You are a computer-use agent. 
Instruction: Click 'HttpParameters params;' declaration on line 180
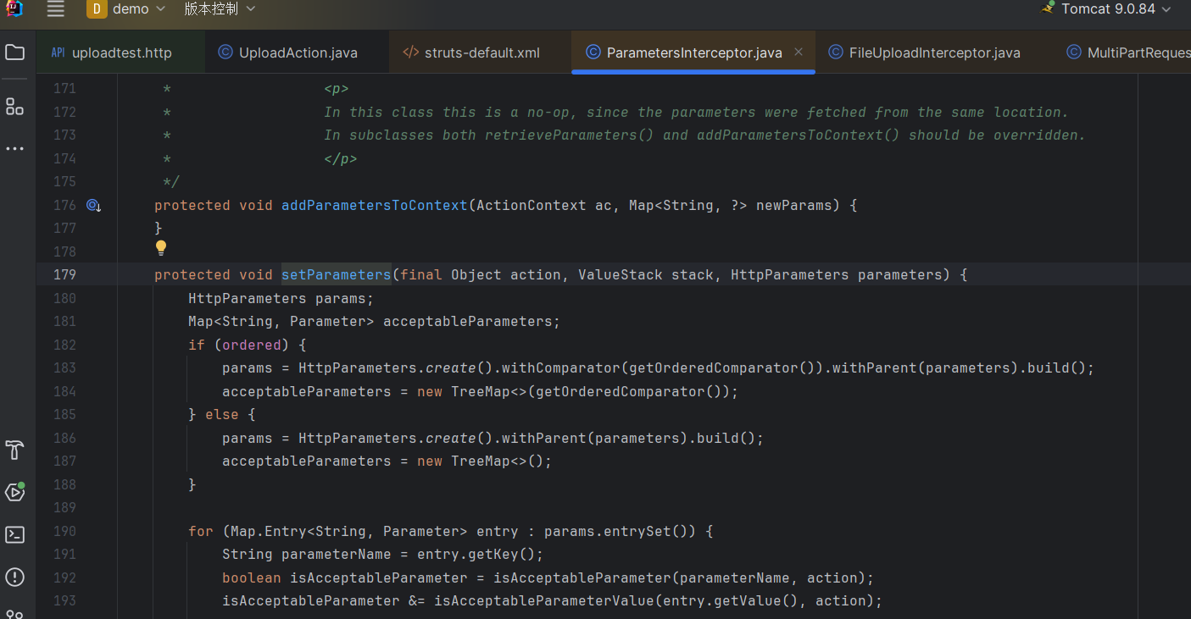coord(281,298)
